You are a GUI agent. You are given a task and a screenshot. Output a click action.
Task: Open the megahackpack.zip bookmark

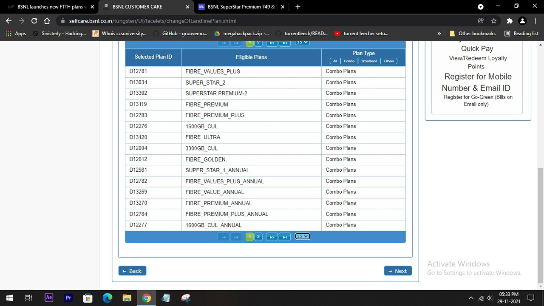(x=241, y=34)
